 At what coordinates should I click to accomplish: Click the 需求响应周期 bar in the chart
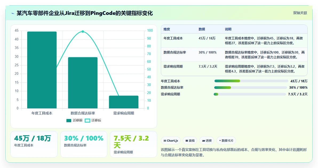coord(124,102)
